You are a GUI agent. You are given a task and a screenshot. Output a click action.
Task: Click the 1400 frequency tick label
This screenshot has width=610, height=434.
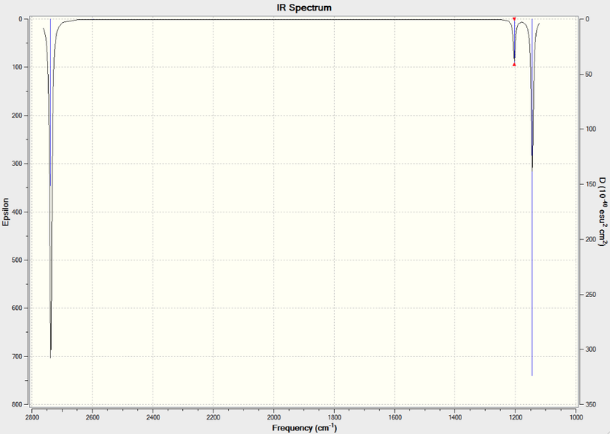455,417
